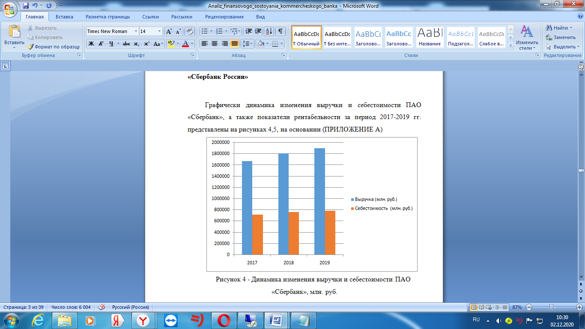This screenshot has width=585, height=329.
Task: Open the change case Aa menu
Action: click(x=158, y=44)
